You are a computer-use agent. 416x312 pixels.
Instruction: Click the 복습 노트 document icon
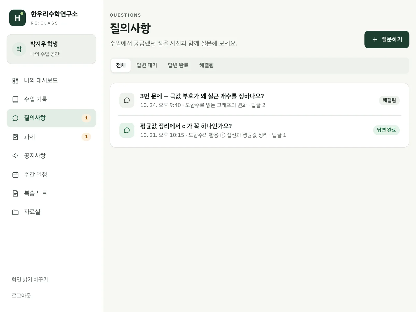[15, 193]
